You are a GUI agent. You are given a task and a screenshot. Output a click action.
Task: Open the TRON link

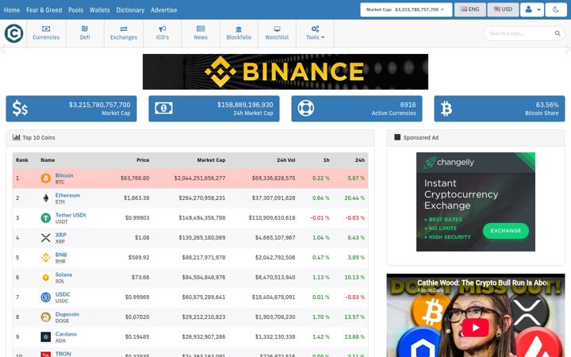click(63, 354)
